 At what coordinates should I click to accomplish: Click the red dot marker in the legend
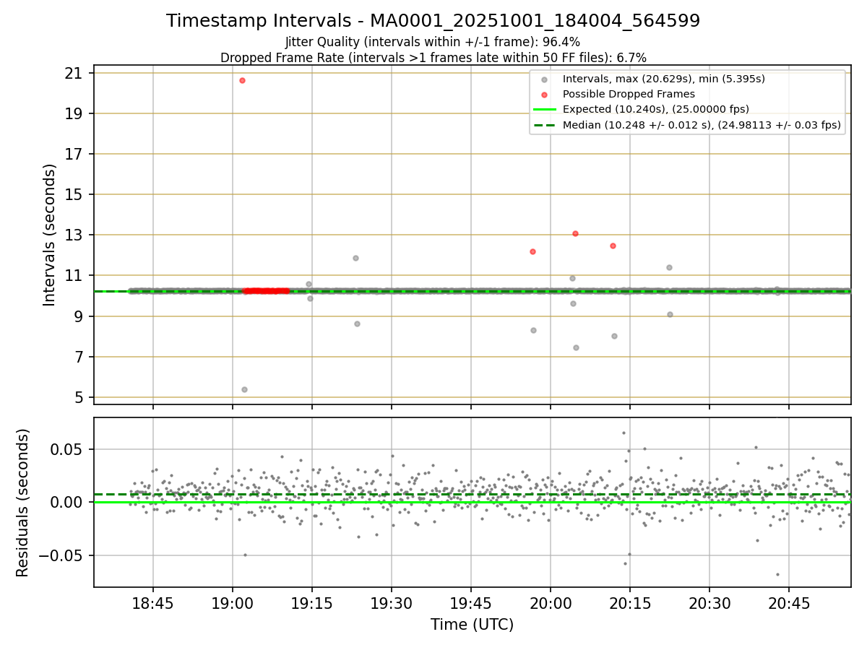tap(545, 95)
